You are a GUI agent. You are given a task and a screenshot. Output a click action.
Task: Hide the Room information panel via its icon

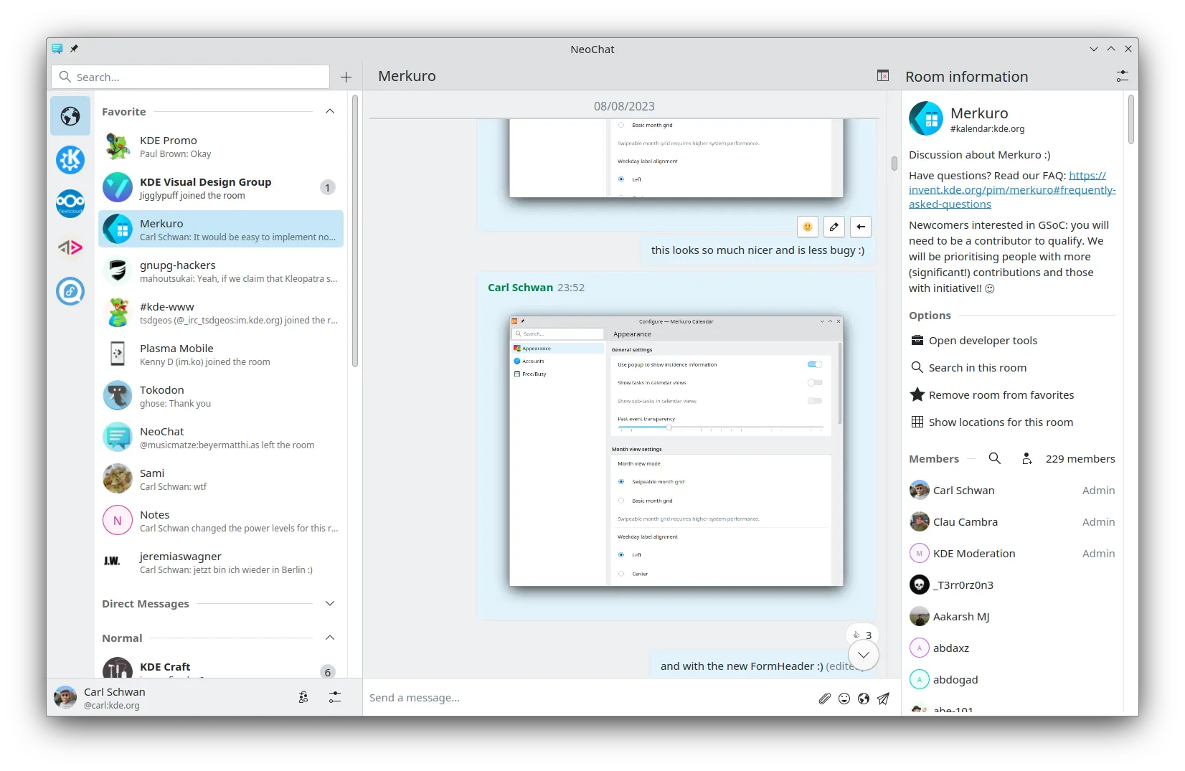tap(882, 75)
